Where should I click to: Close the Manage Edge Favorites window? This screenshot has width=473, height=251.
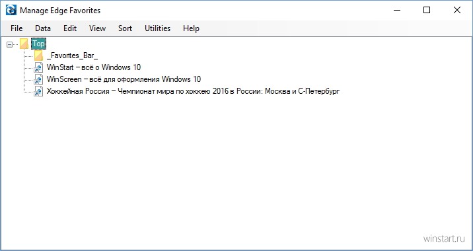(457, 11)
